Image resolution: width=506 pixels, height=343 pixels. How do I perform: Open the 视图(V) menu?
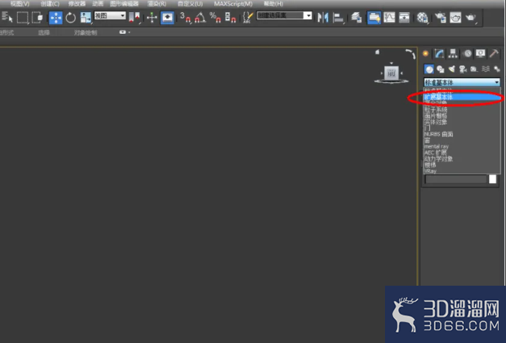[19, 4]
